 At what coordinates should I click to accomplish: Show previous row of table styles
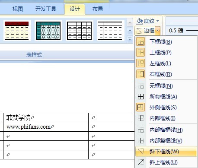[x=130, y=22]
